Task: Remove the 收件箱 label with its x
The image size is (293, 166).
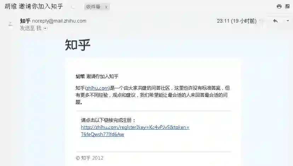Action: click(106, 7)
